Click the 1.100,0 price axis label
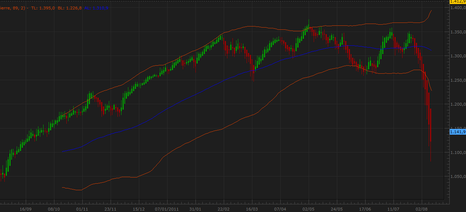The width and height of the screenshot is (466, 212). pos(458,152)
